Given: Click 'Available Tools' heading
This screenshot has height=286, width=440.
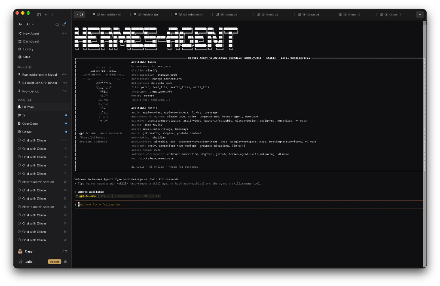Looking at the screenshot, I should pos(144,62).
